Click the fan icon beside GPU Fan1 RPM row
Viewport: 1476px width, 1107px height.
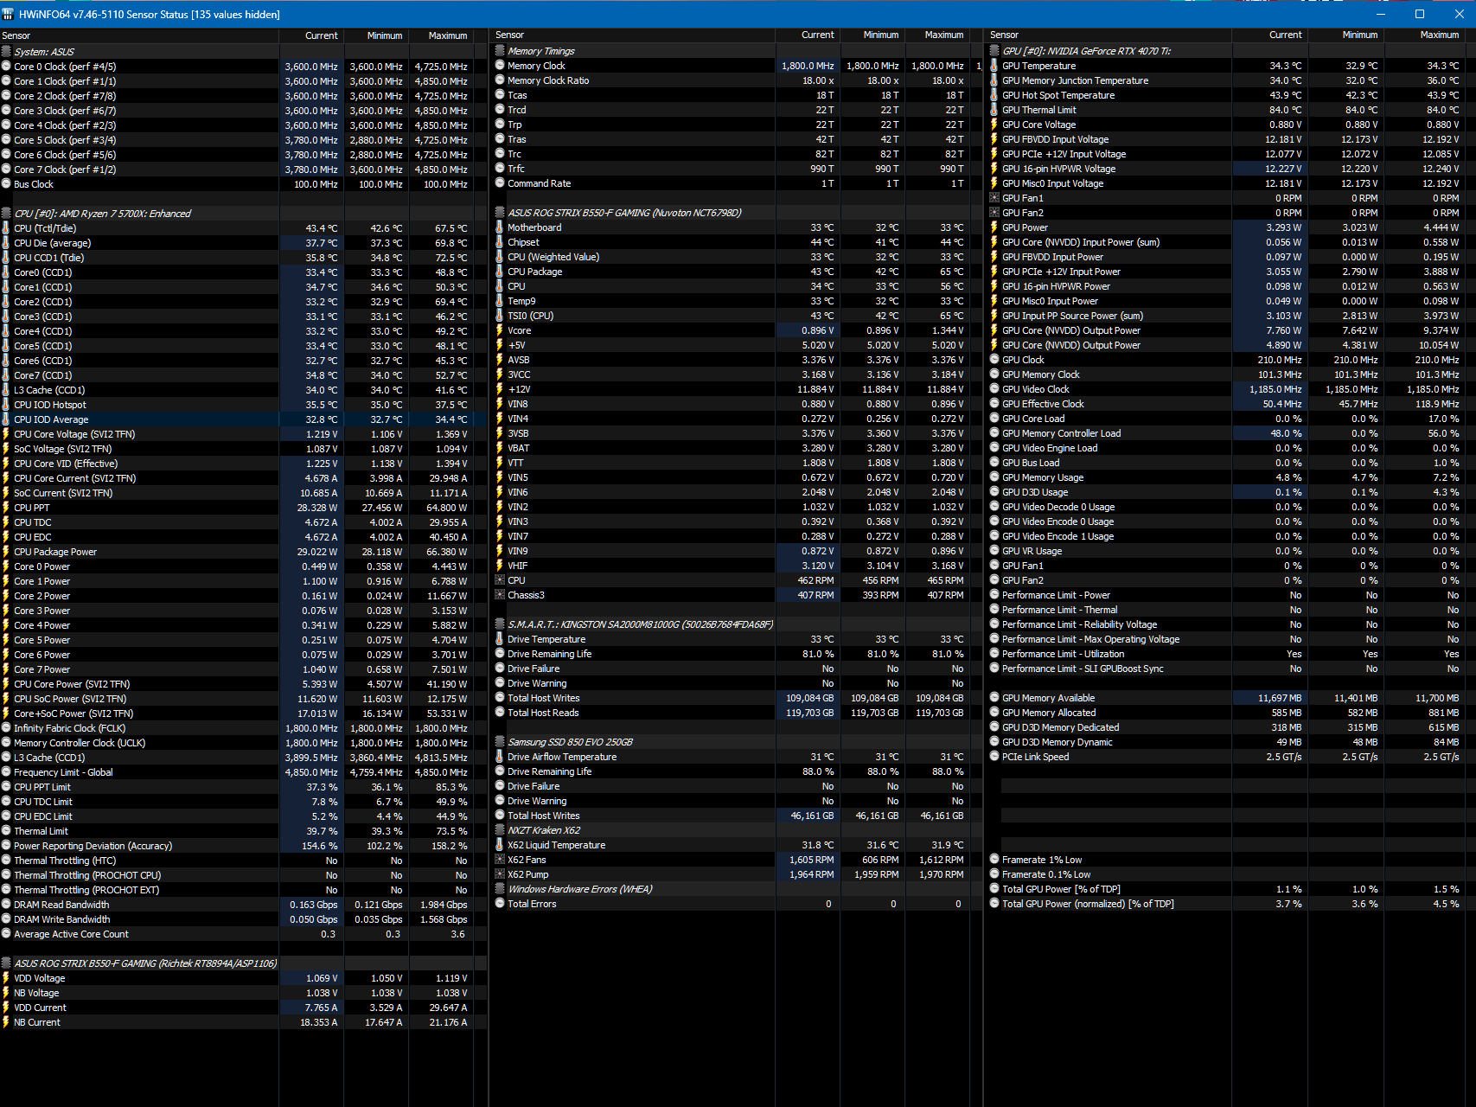(x=994, y=198)
